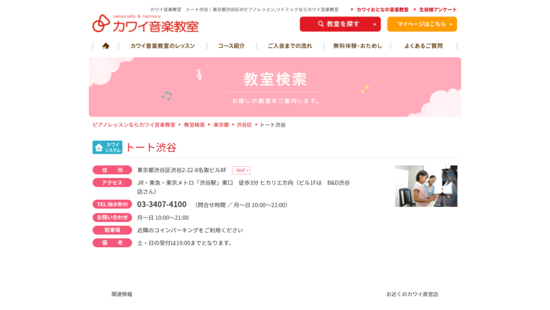The width and height of the screenshot is (550, 310).
Task: Select 無料体験・おためし menu item
Action: [x=357, y=46]
